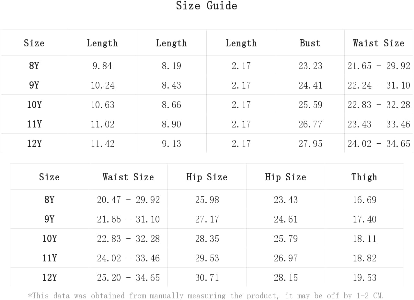Click the hip size value 28.15
This screenshot has height=300, width=414.
pyautogui.click(x=286, y=278)
